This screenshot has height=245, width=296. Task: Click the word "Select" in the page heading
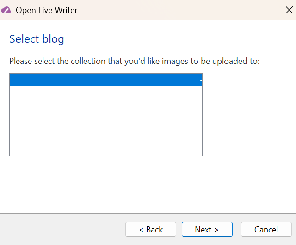(24, 39)
